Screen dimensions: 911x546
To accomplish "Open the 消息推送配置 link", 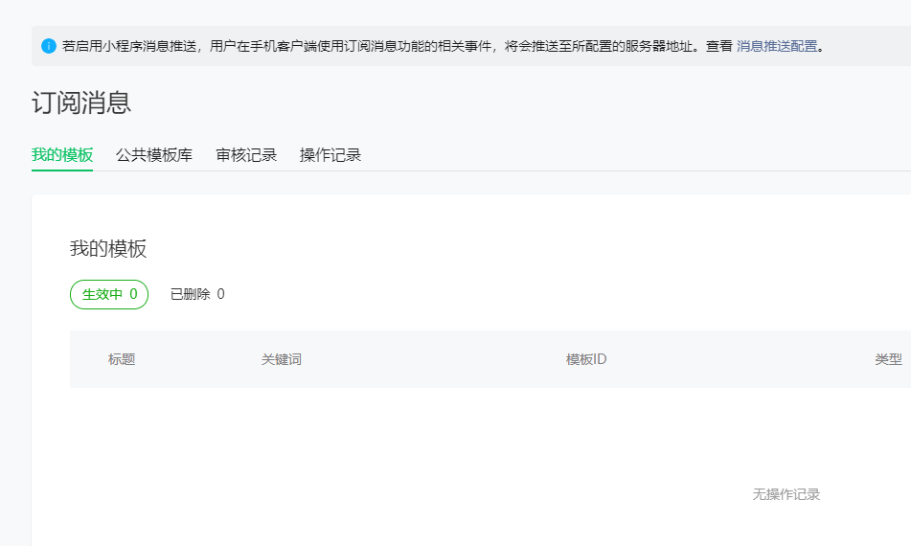I will 777,46.
